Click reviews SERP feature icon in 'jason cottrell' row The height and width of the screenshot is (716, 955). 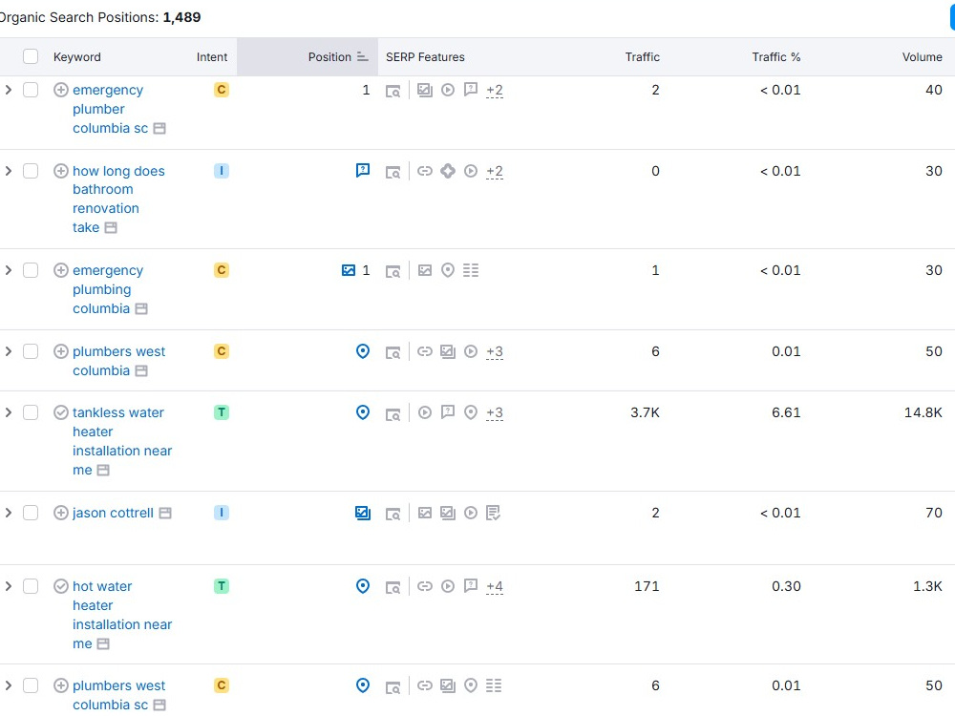(x=494, y=513)
